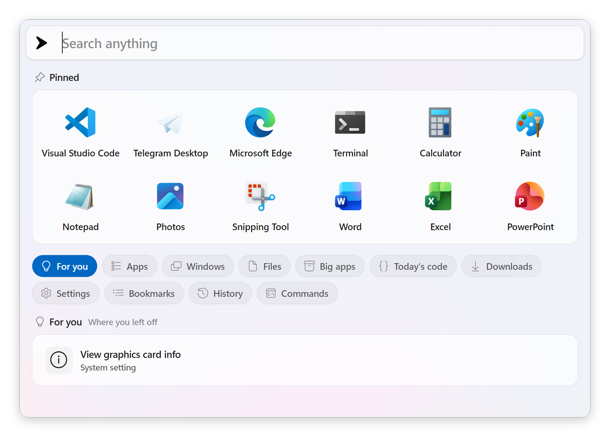Image resolution: width=610 pixels, height=437 pixels.
Task: Switch to the Commands tab
Action: click(297, 293)
